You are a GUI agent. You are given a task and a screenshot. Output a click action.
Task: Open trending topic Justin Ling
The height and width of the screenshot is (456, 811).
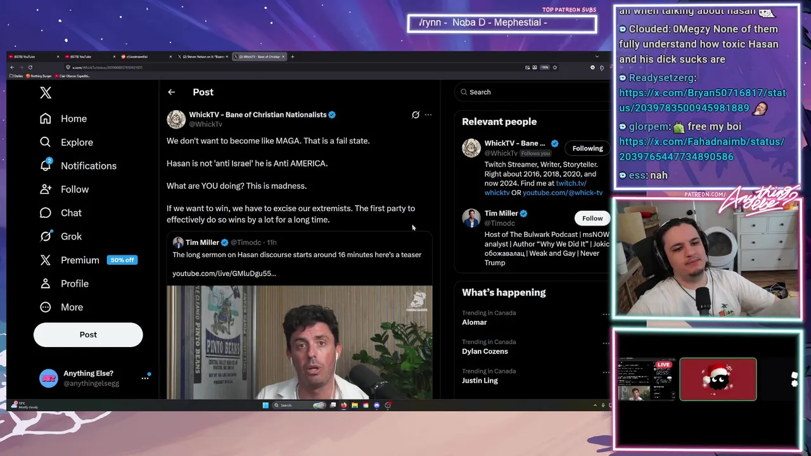click(x=480, y=381)
